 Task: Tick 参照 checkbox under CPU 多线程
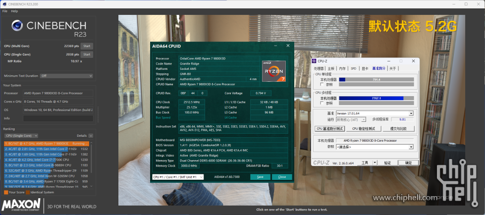tap(322, 103)
